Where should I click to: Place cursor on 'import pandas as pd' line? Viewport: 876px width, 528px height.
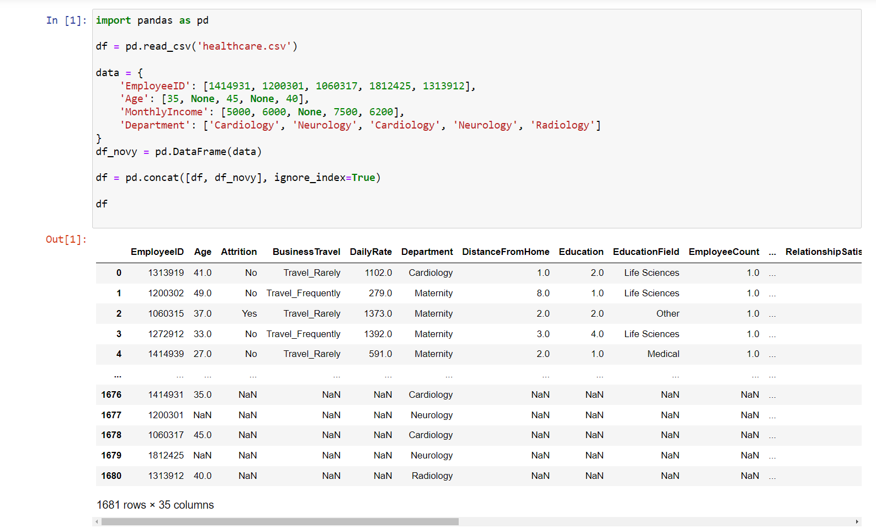[152, 20]
